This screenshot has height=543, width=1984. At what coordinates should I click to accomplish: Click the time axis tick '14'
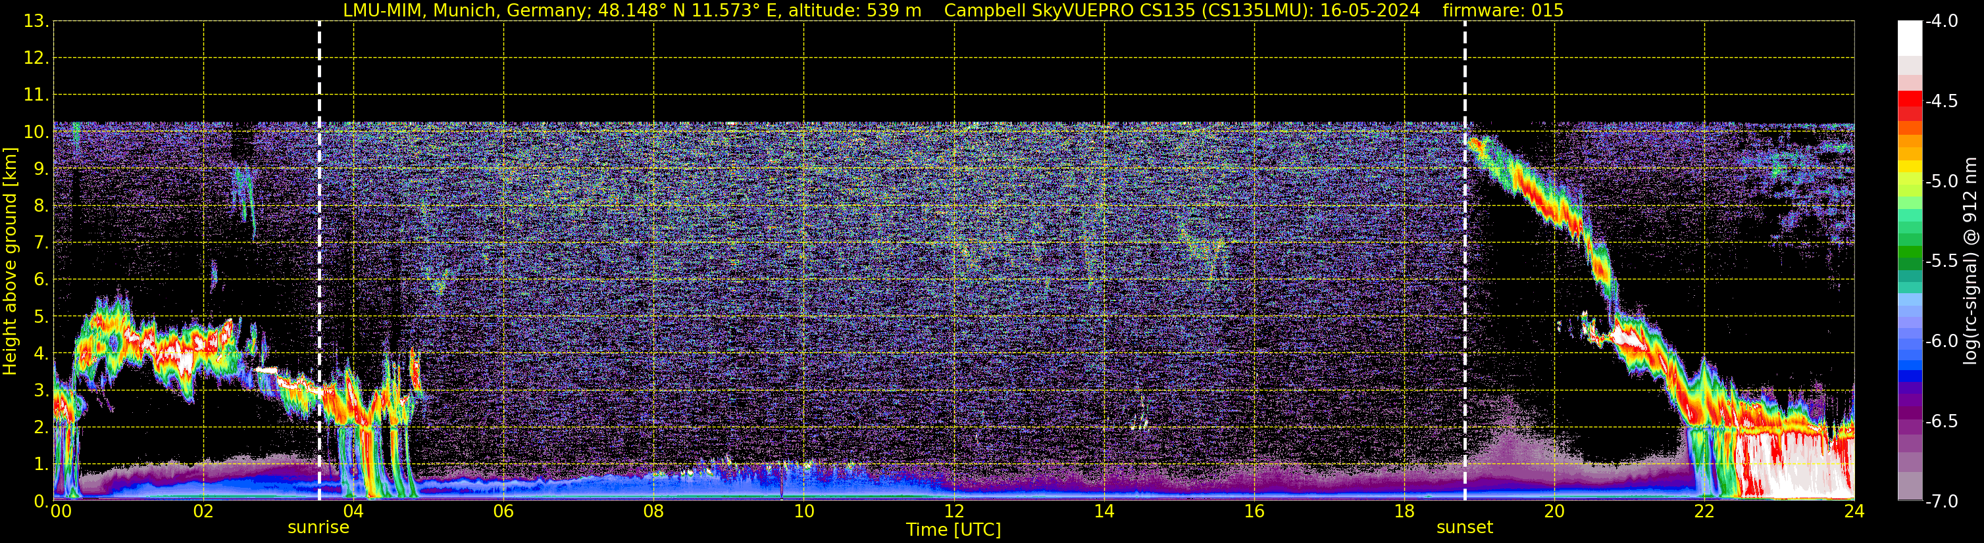1104,512
